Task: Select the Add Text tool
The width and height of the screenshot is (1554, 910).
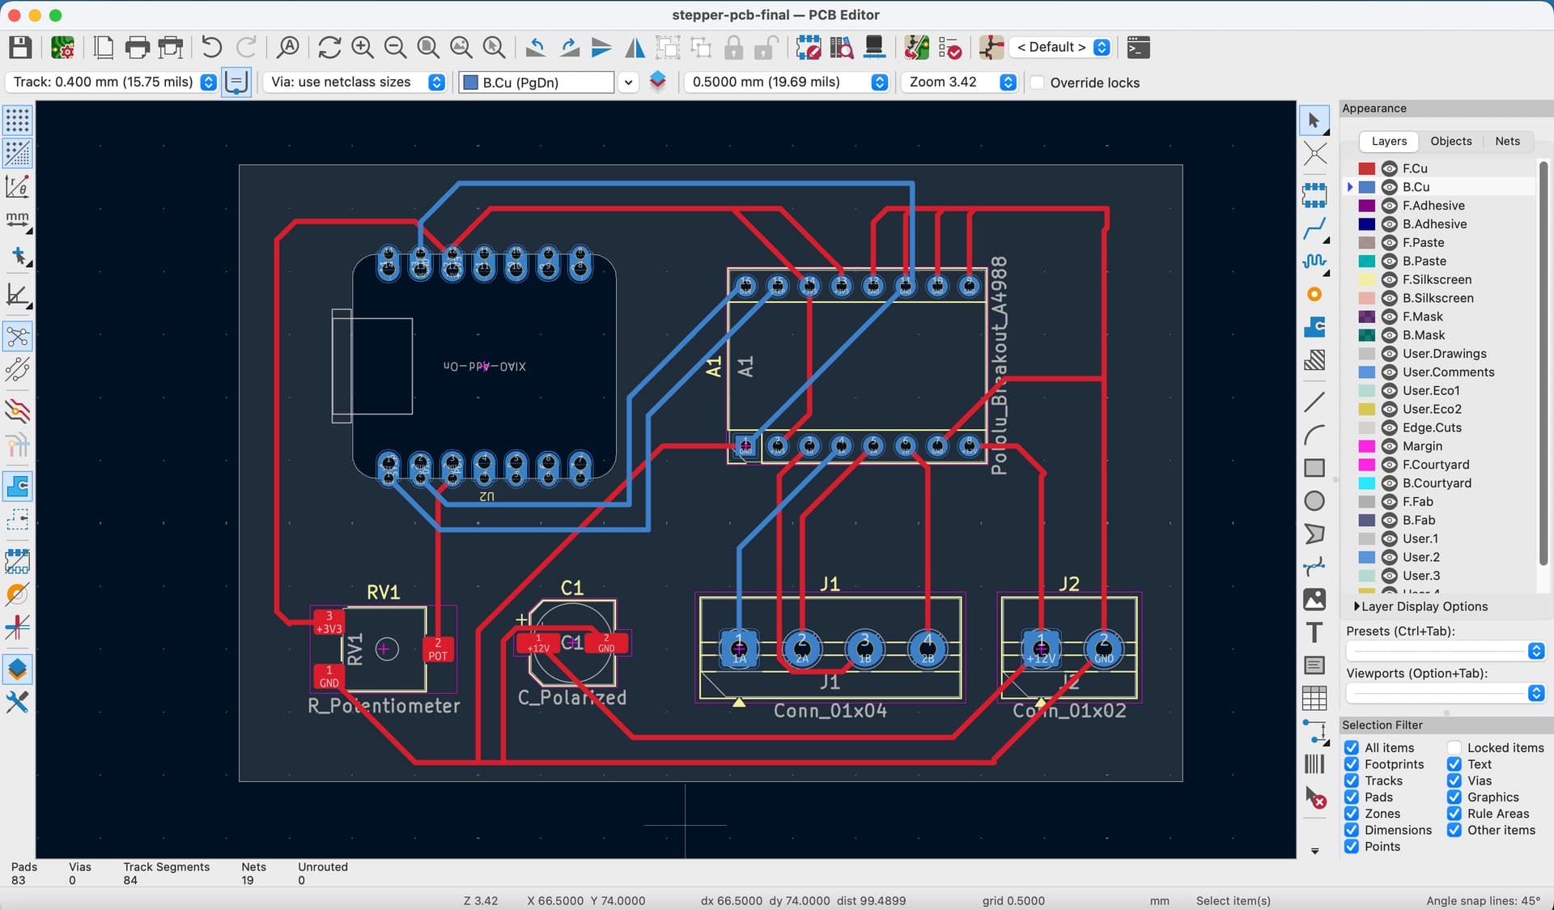Action: (1314, 632)
